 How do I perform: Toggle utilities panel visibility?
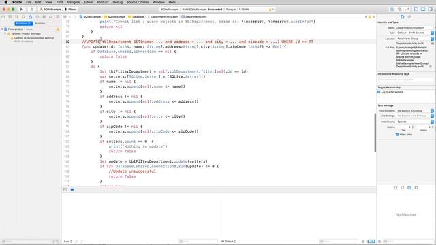click(x=430, y=9)
